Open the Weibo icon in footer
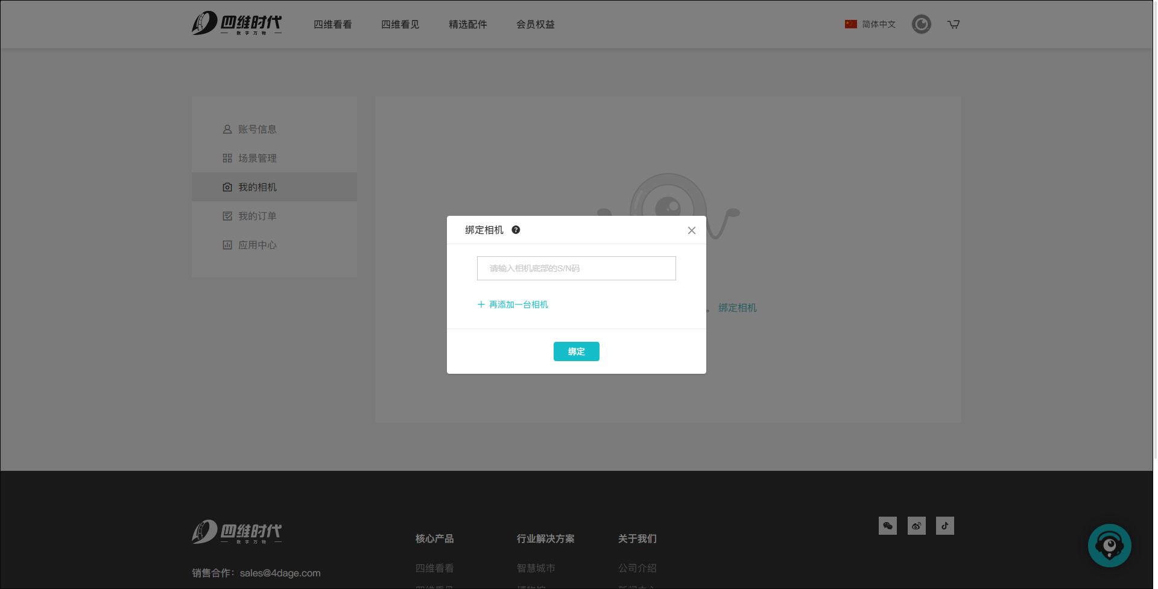The height and width of the screenshot is (589, 1158). pyautogui.click(x=916, y=526)
